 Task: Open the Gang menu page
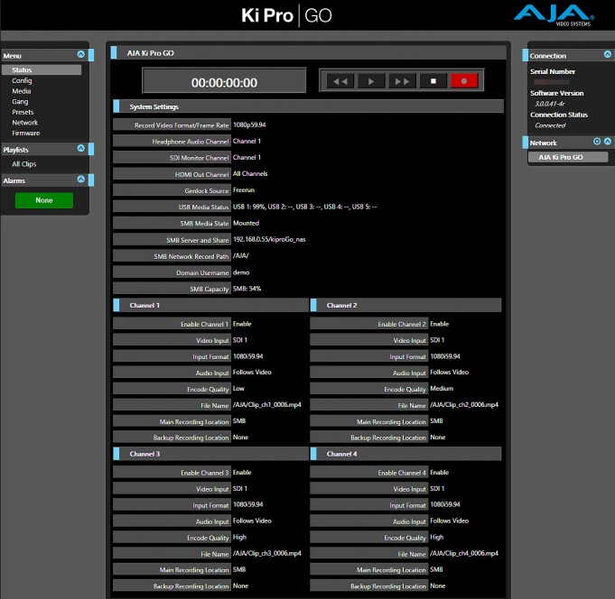tap(20, 101)
